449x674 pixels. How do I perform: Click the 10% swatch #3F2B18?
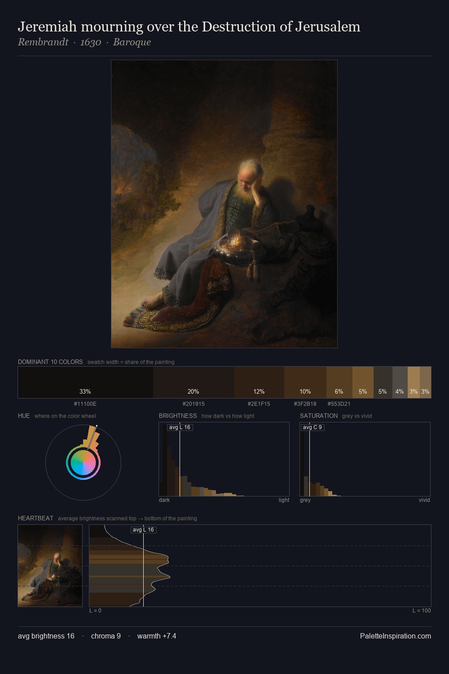tap(305, 382)
